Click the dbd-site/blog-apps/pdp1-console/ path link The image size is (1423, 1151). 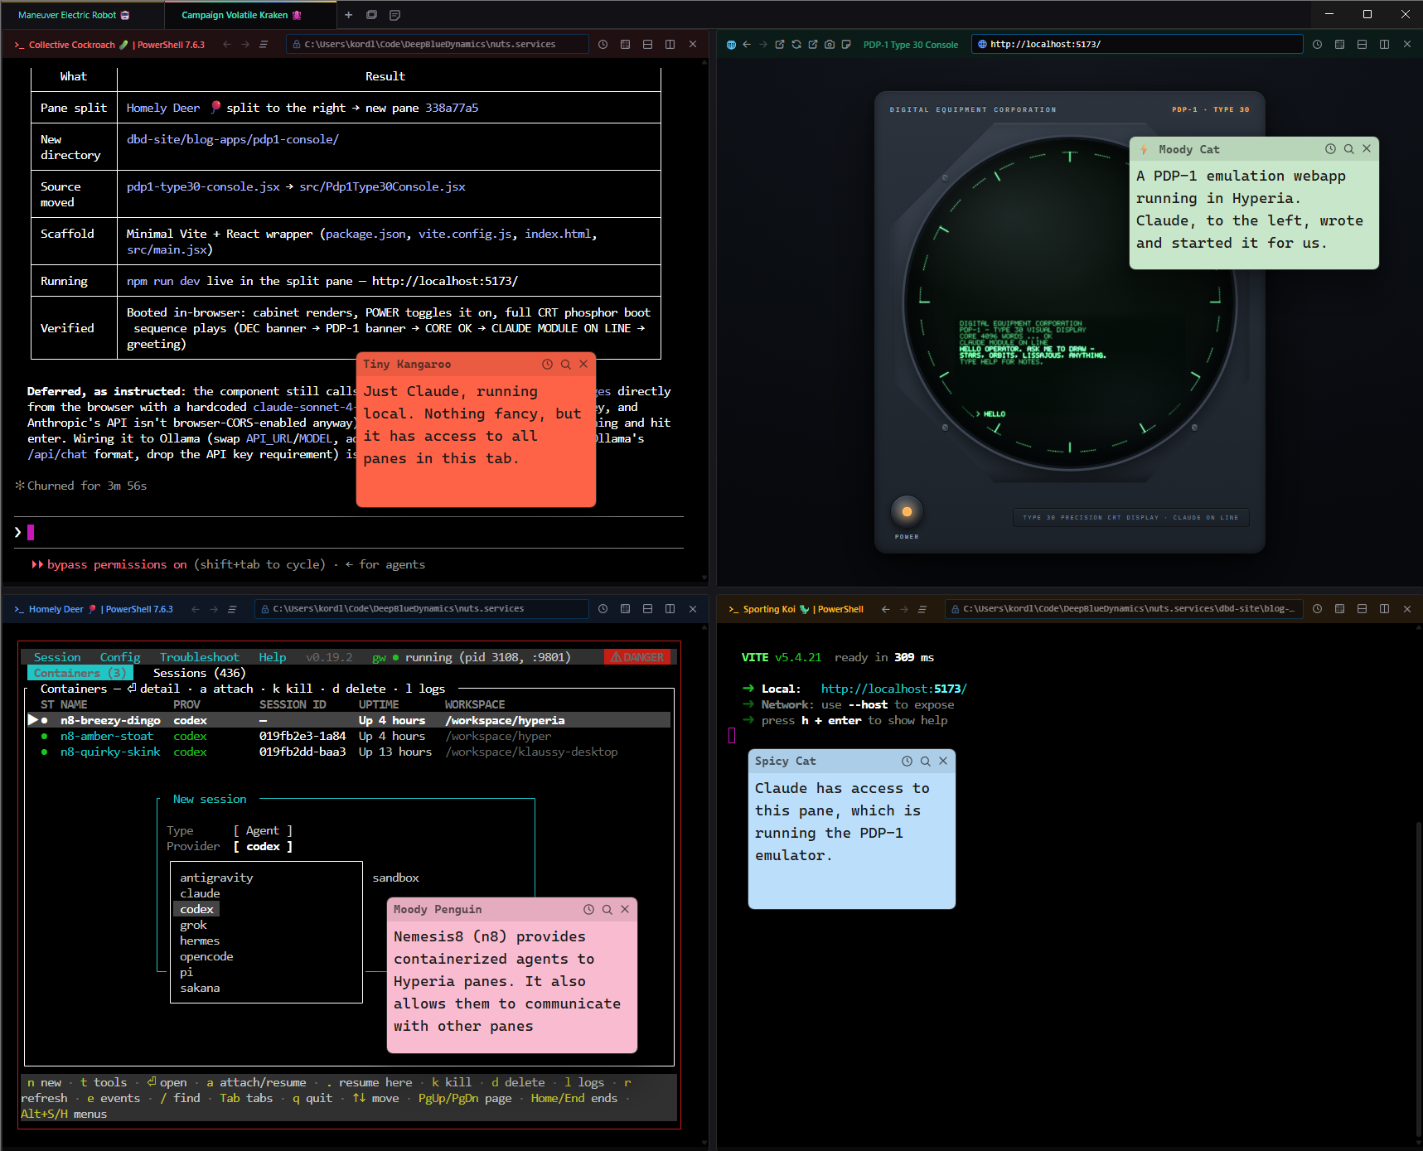tap(233, 139)
